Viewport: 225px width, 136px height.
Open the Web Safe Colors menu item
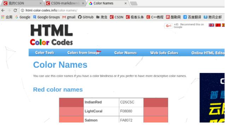164,53
